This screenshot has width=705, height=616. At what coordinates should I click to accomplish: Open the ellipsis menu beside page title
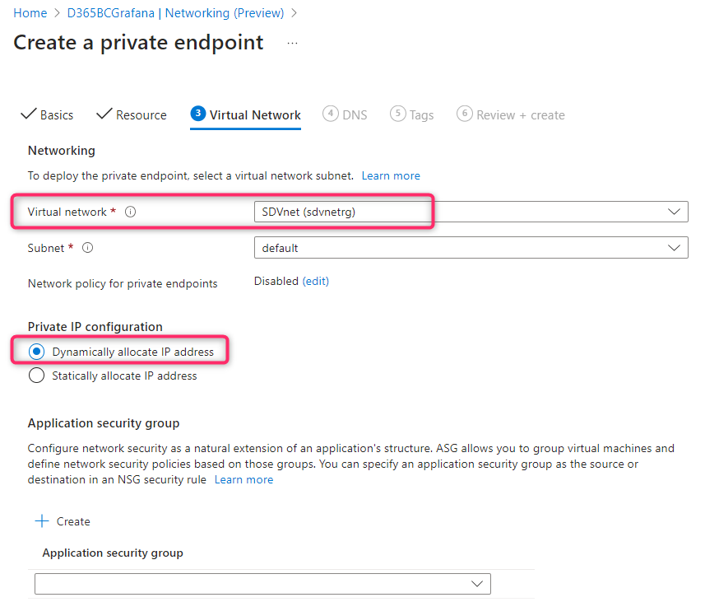293,43
